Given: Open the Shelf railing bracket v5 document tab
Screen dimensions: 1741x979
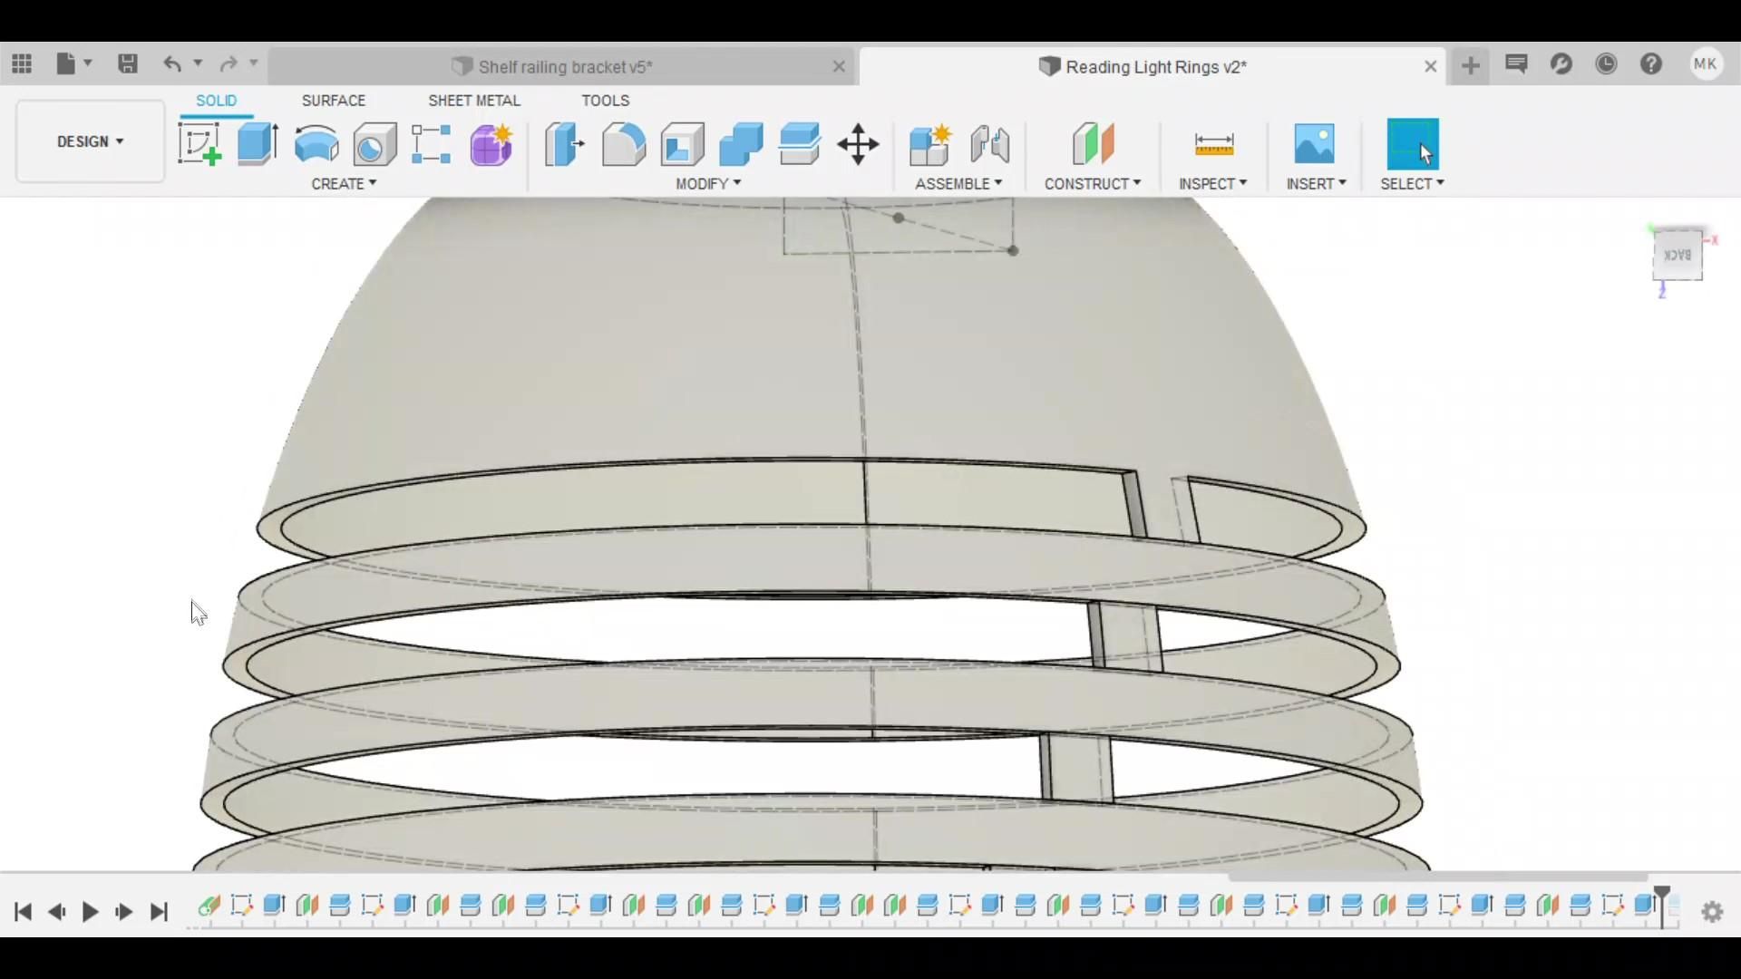Looking at the screenshot, I should click(562, 65).
